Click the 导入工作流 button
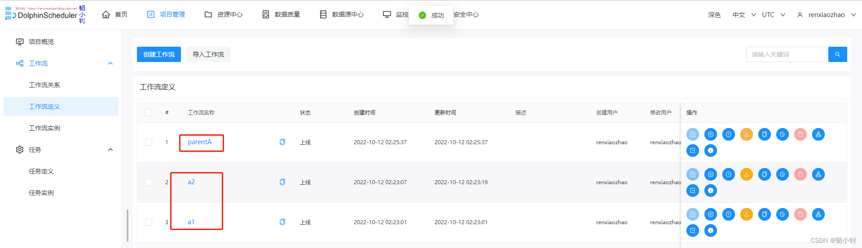Screen dimensions: 862x248 click(208, 54)
